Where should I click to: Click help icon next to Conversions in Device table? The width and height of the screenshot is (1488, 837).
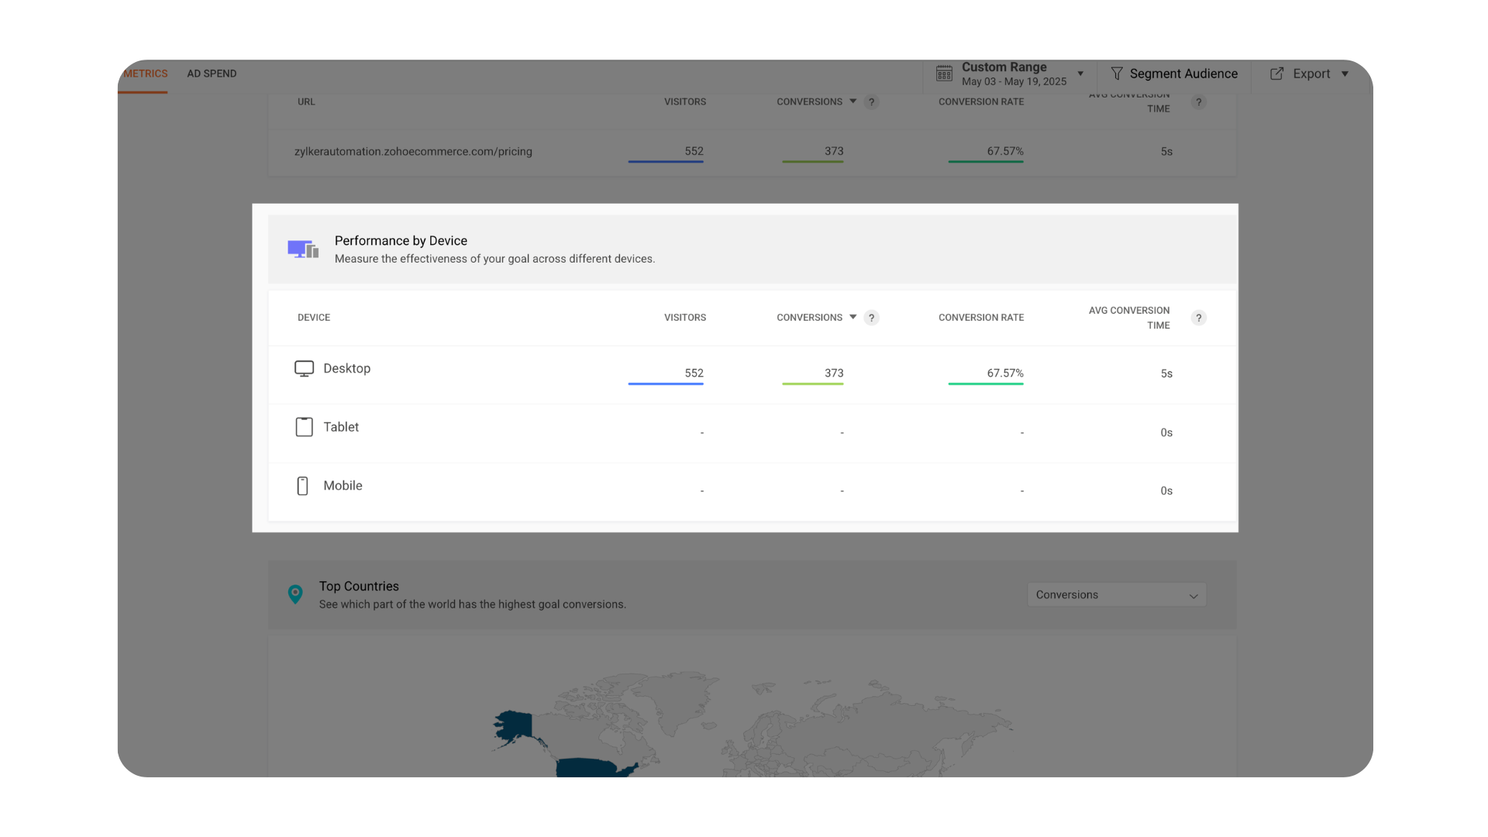(x=871, y=318)
